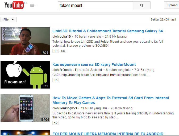The image size is (179, 136).
Task: Visit the ucha15 channel
Action: 65,37
